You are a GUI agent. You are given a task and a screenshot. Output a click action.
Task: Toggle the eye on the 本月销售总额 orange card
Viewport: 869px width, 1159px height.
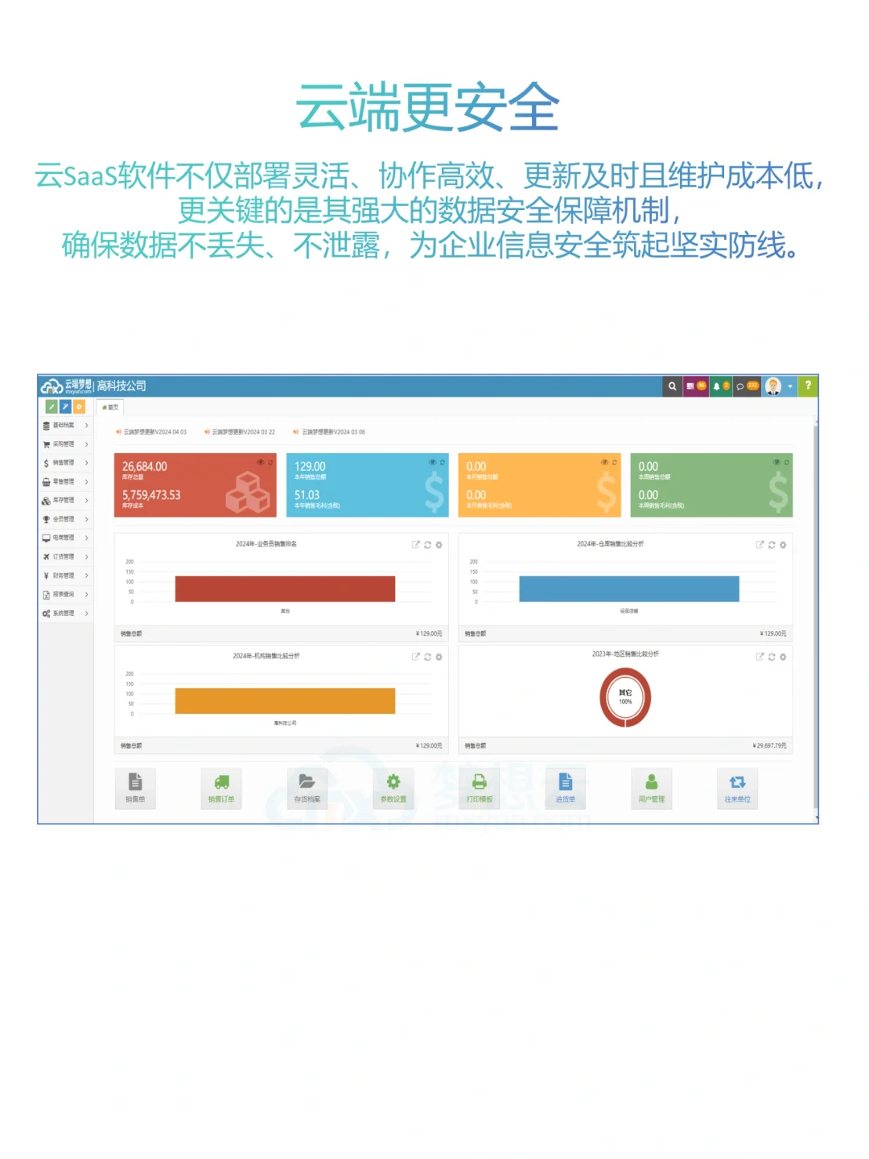tap(603, 462)
